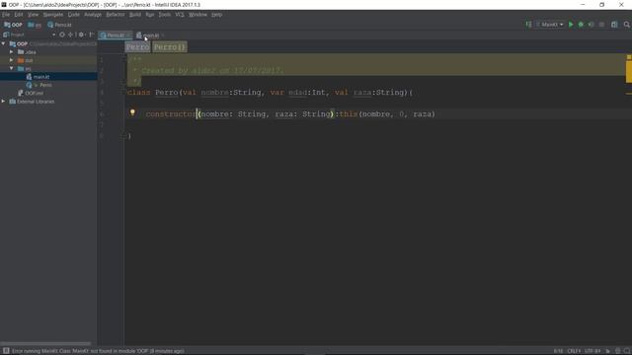Click the Project tool window icon
632x355 pixels.
[x=6, y=35]
